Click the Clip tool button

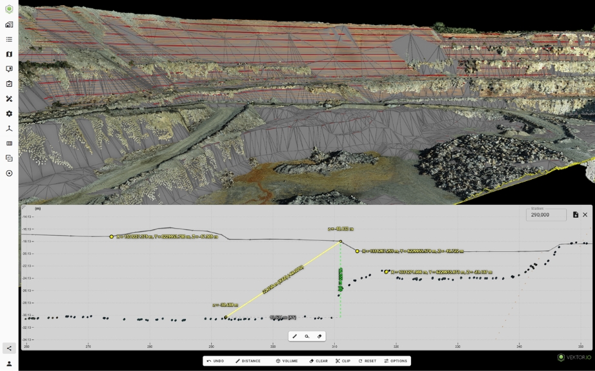(x=343, y=361)
